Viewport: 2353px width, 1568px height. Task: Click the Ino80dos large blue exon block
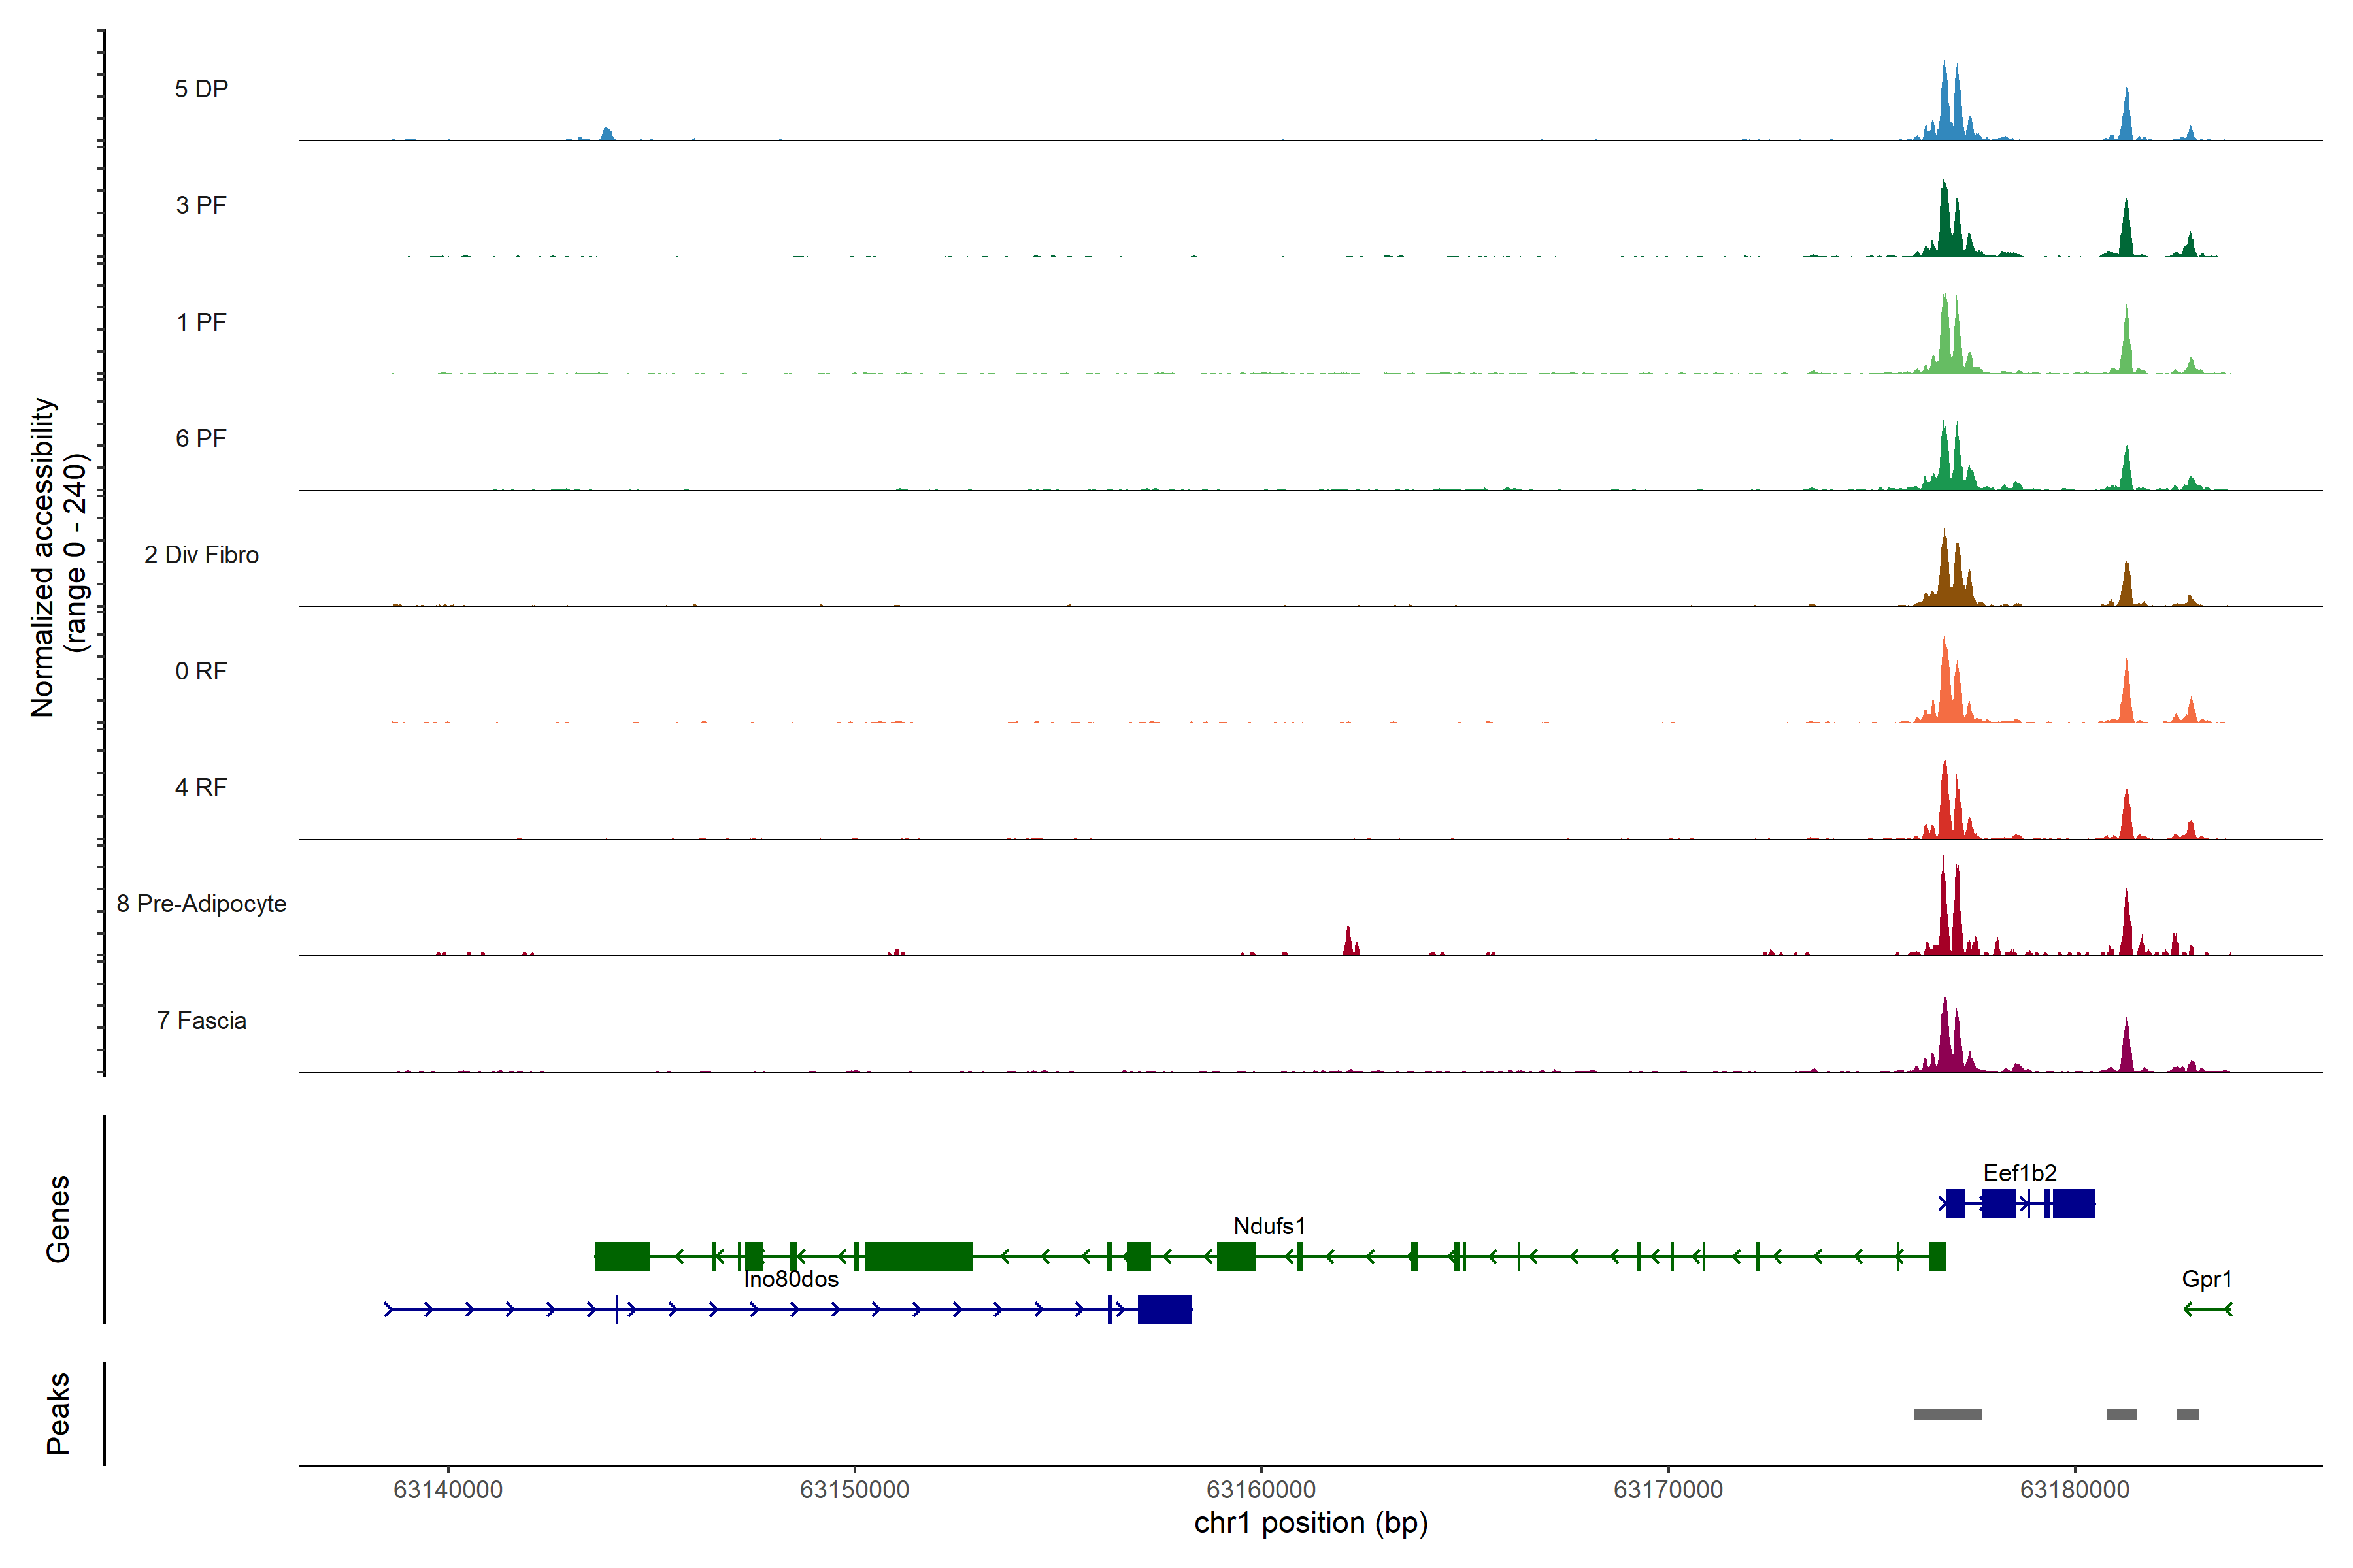tap(1165, 1308)
